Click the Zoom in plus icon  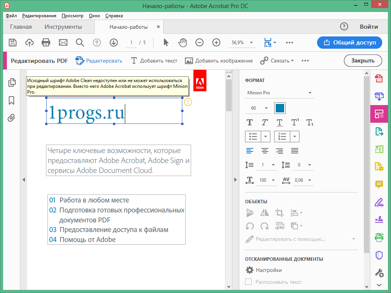pyautogui.click(x=216, y=43)
